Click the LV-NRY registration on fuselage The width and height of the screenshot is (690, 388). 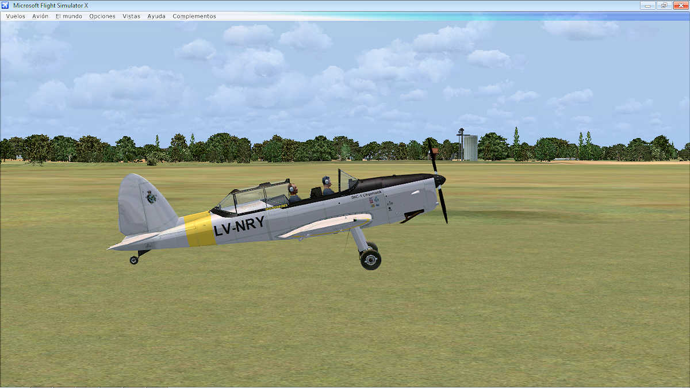click(x=239, y=227)
